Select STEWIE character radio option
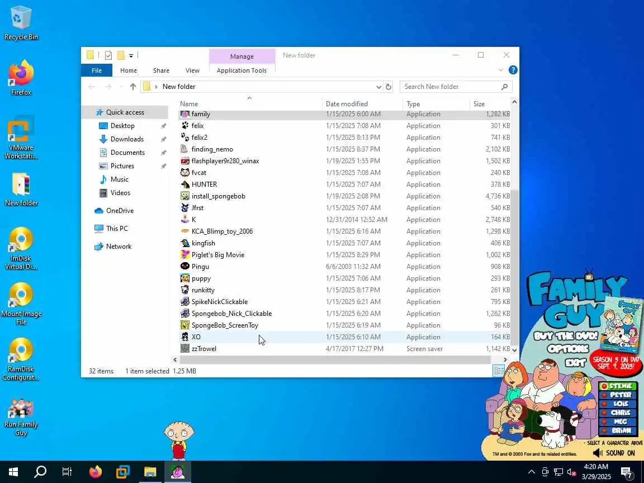 pos(618,386)
